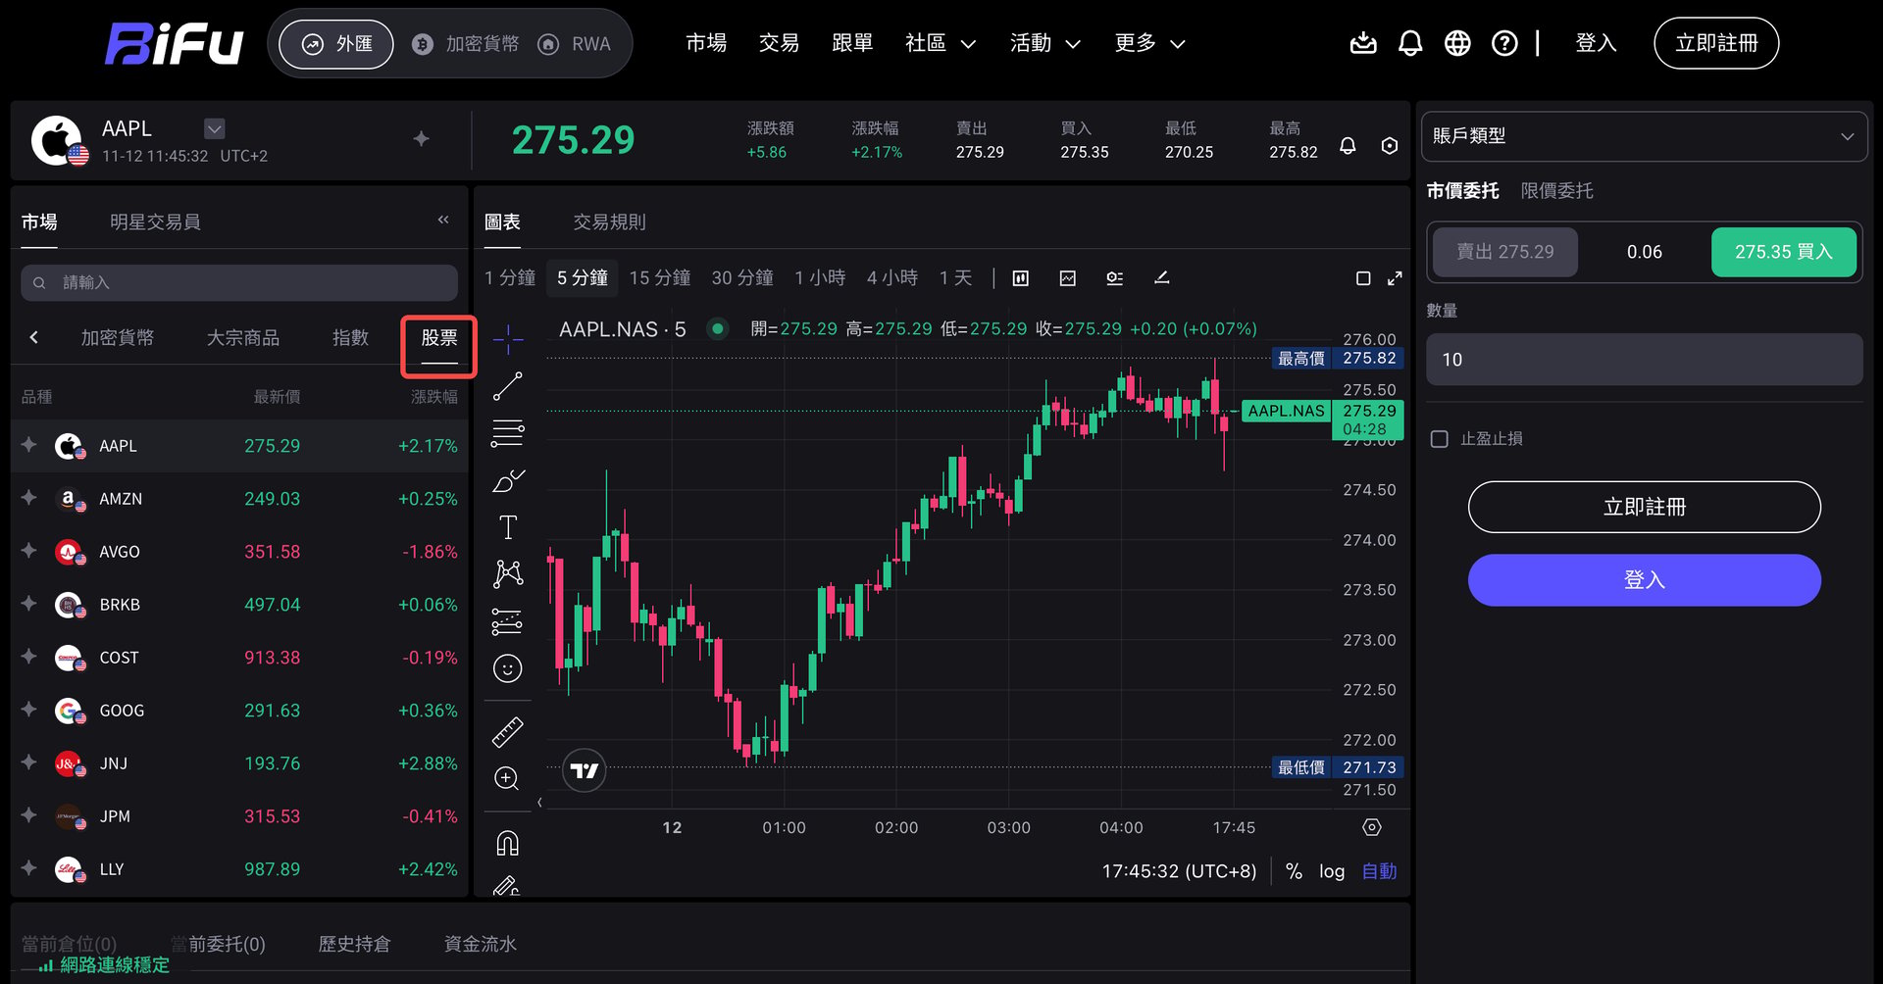Click the 請輸入 market search box
This screenshot has width=1883, height=984.
tap(239, 283)
